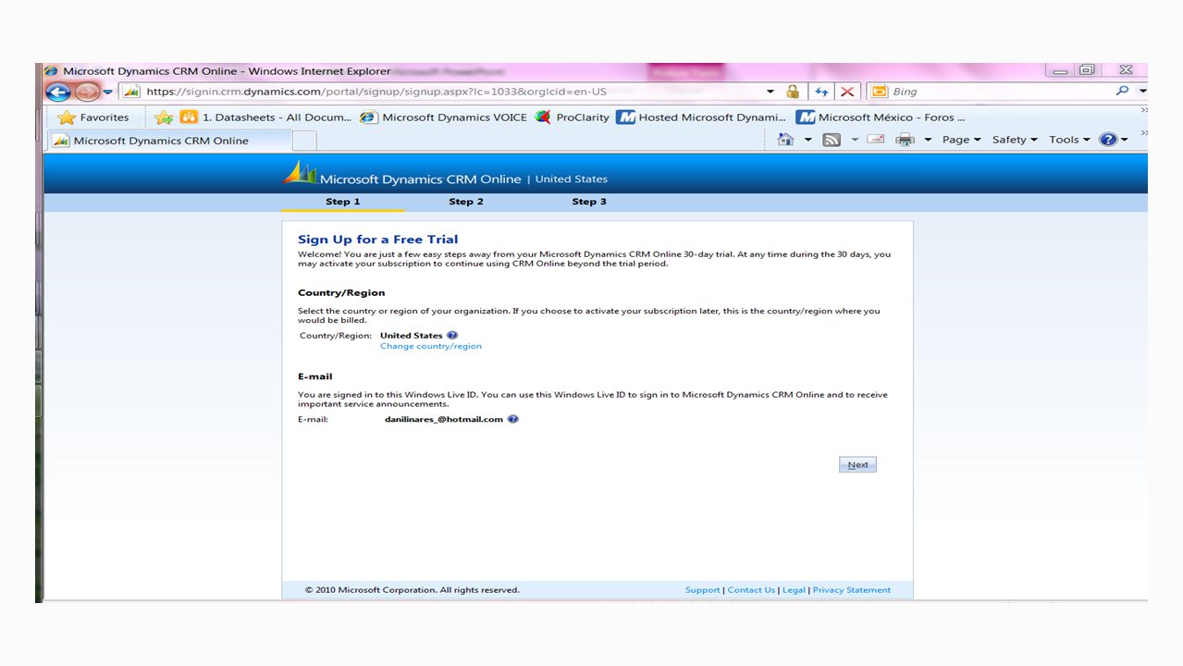Select the Step 1 tab
1183x666 pixels.
342,202
